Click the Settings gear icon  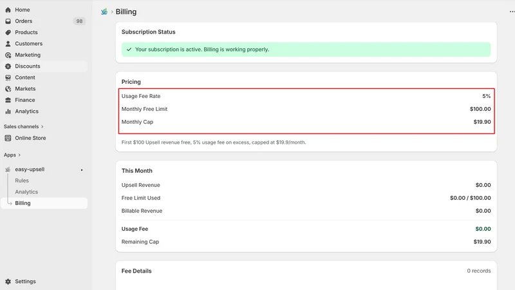[8, 282]
